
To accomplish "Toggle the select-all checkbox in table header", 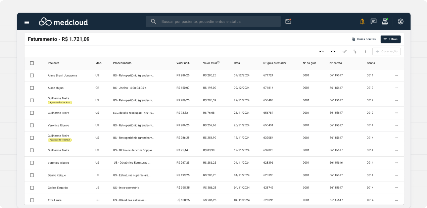I will pos(32,63).
